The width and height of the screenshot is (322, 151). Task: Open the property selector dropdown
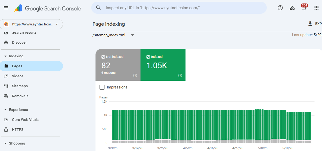[x=31, y=24]
